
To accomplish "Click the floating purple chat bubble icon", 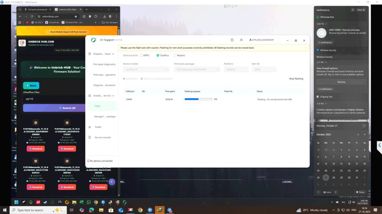I will (x=112, y=182).
